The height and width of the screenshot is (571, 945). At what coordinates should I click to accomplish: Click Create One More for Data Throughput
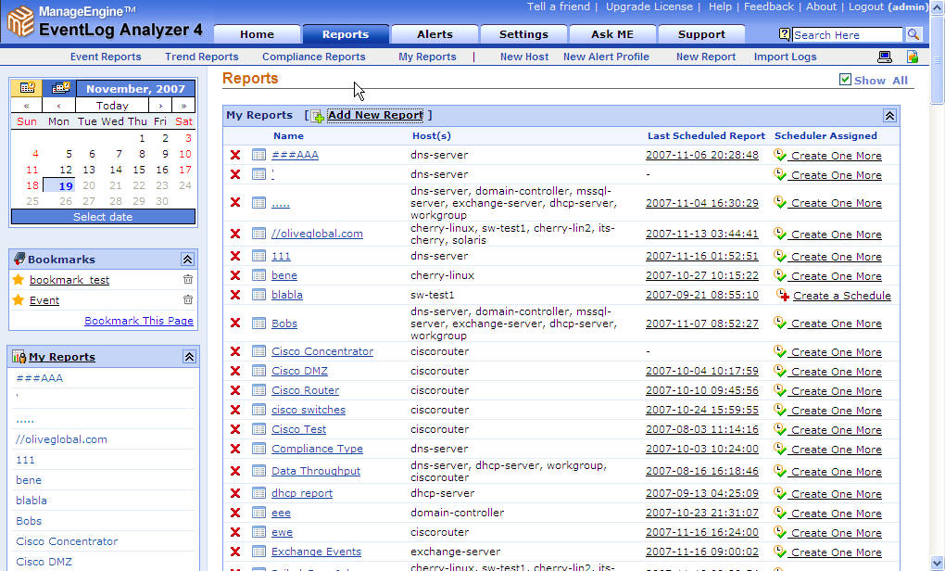[836, 472]
